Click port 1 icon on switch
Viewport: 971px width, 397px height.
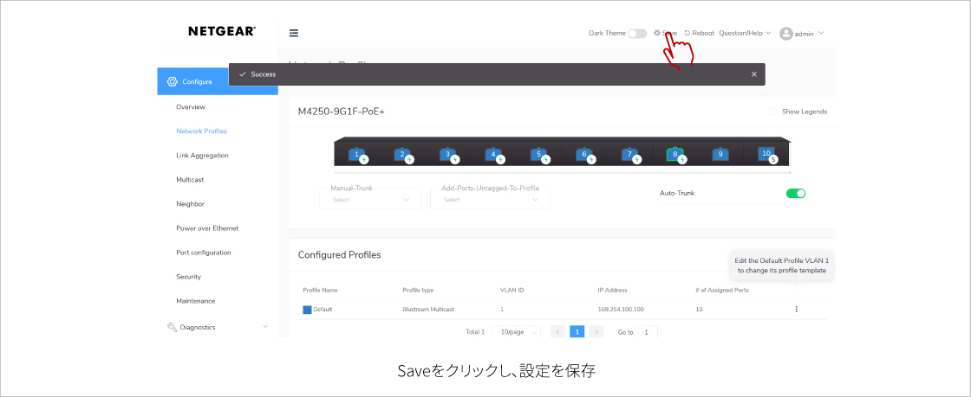click(x=356, y=154)
